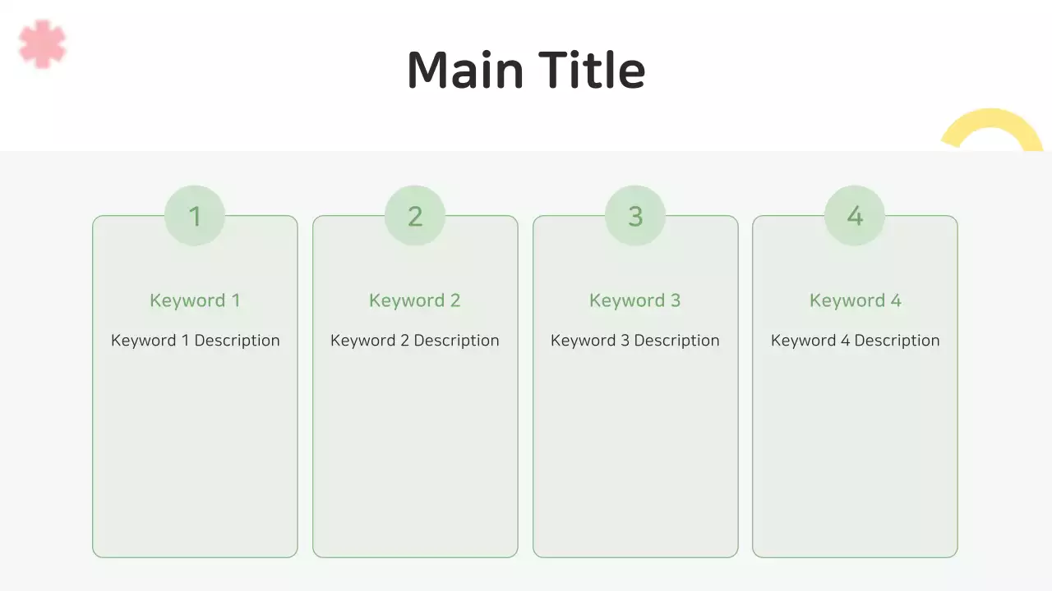Select the Keyword 3 Description text
Screen dimensions: 1052x591
pos(635,341)
